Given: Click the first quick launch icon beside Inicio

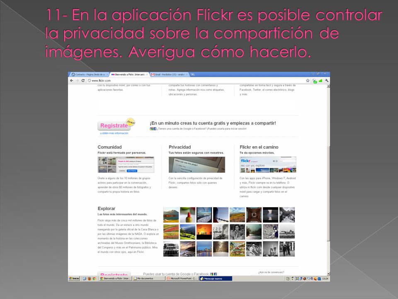Looking at the screenshot, I should pos(85,279).
